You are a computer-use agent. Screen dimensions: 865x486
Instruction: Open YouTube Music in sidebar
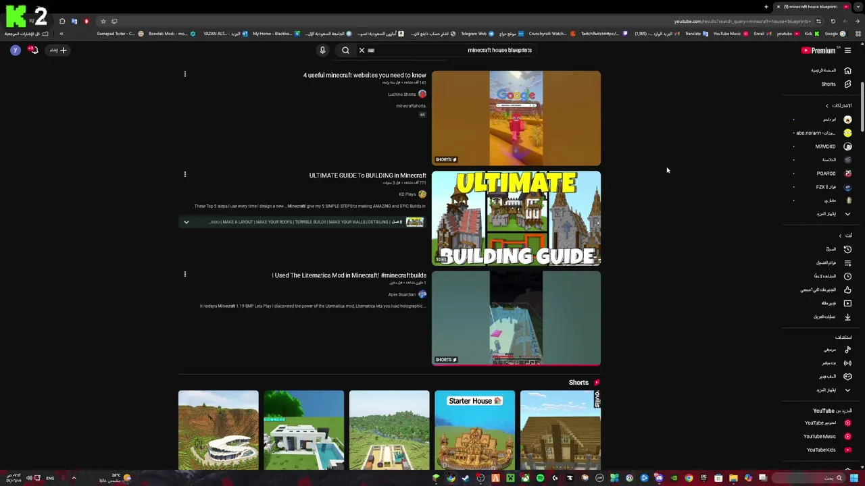pos(828,436)
